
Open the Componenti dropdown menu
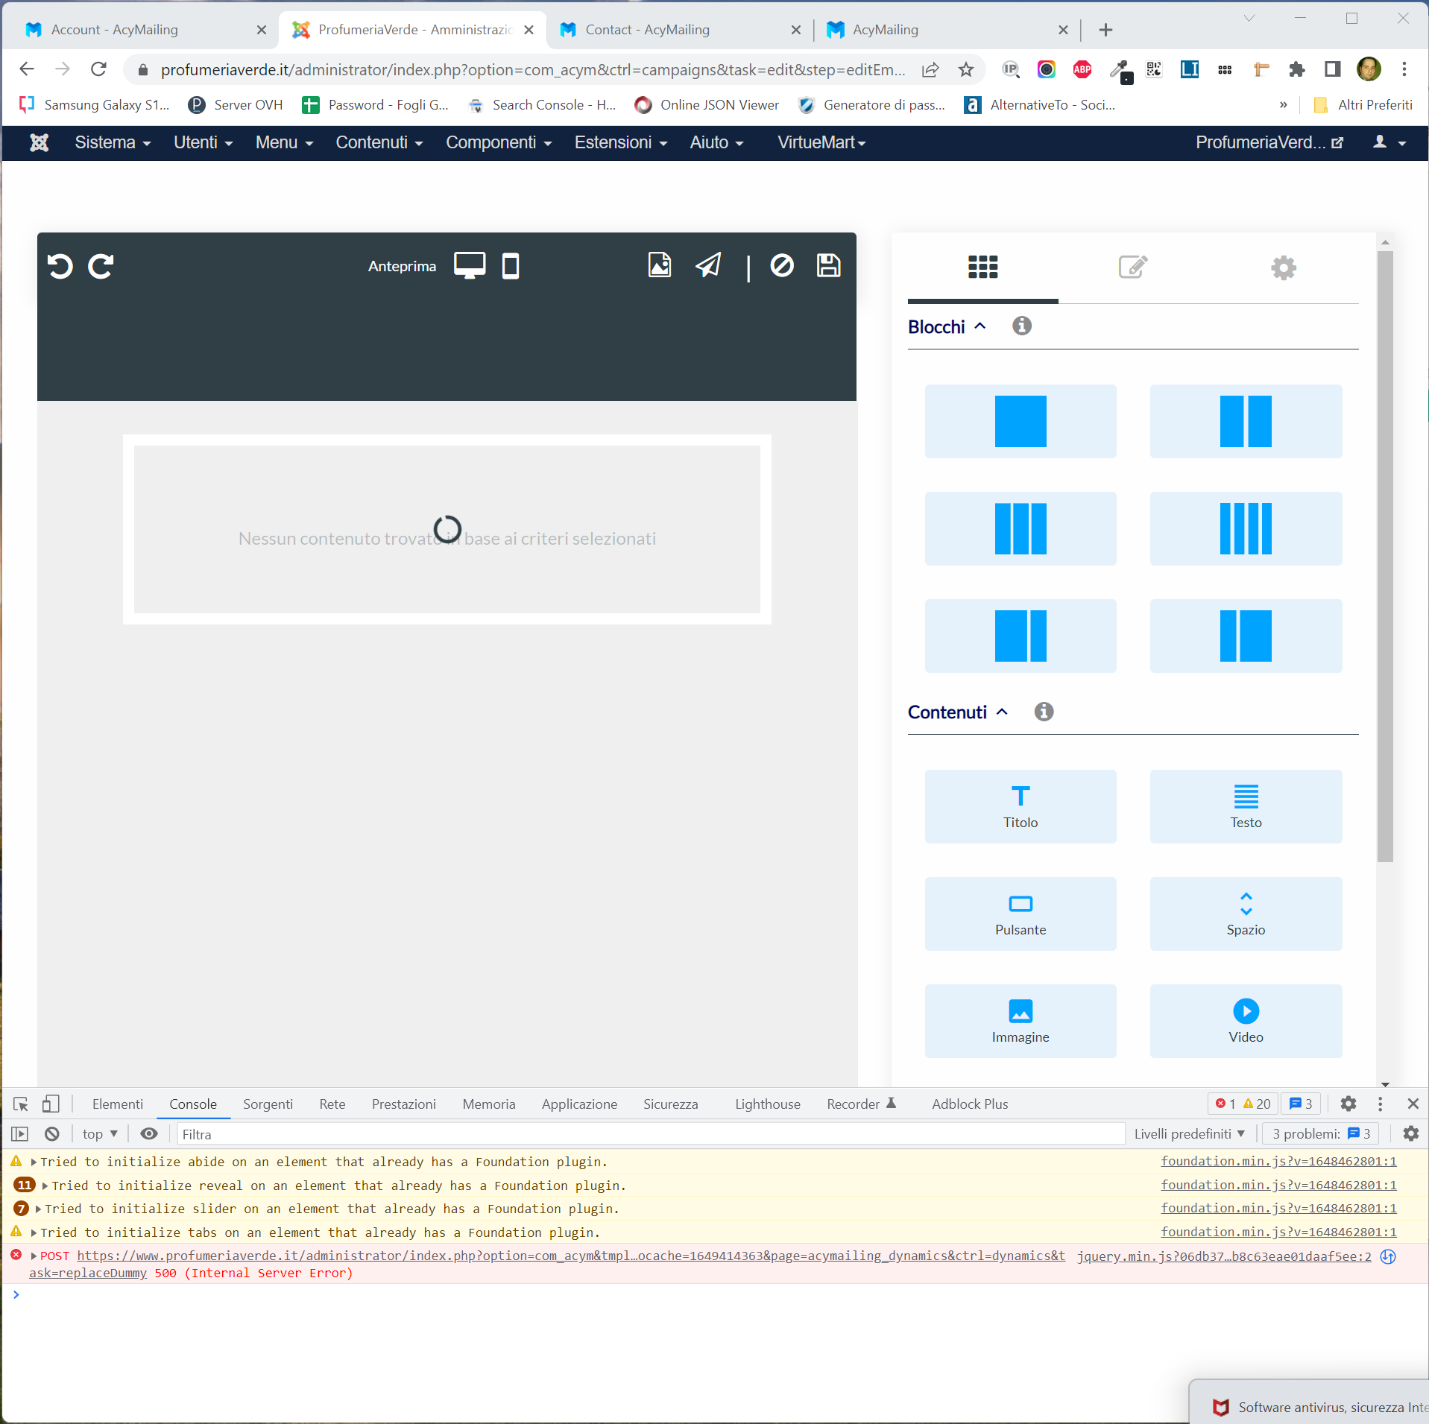(x=498, y=142)
